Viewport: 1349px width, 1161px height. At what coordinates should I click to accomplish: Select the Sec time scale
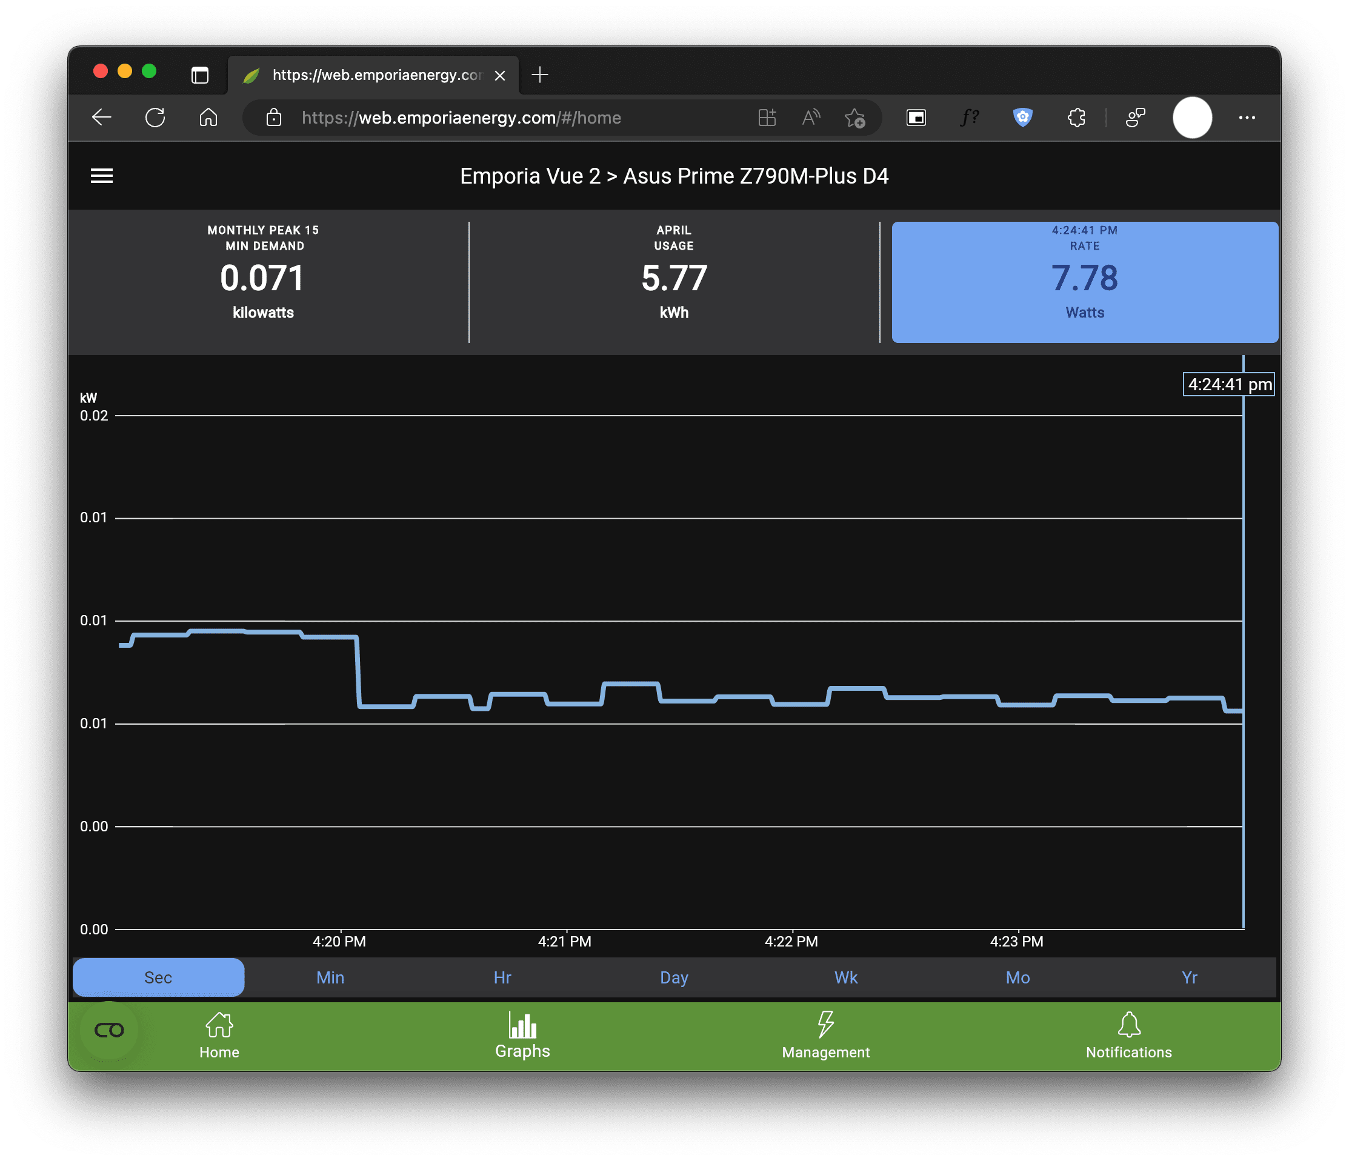(158, 977)
